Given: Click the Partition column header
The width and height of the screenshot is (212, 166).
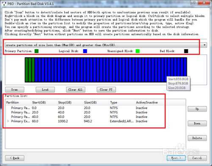Looking at the screenshot, I should [18, 102].
